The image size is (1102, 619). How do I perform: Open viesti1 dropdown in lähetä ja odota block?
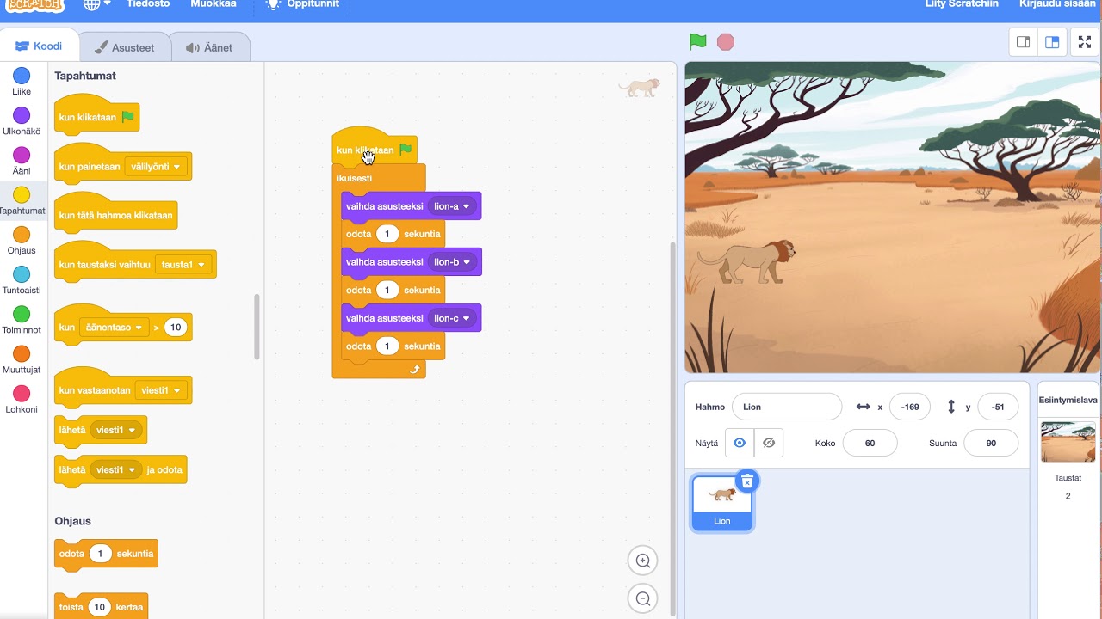116,469
